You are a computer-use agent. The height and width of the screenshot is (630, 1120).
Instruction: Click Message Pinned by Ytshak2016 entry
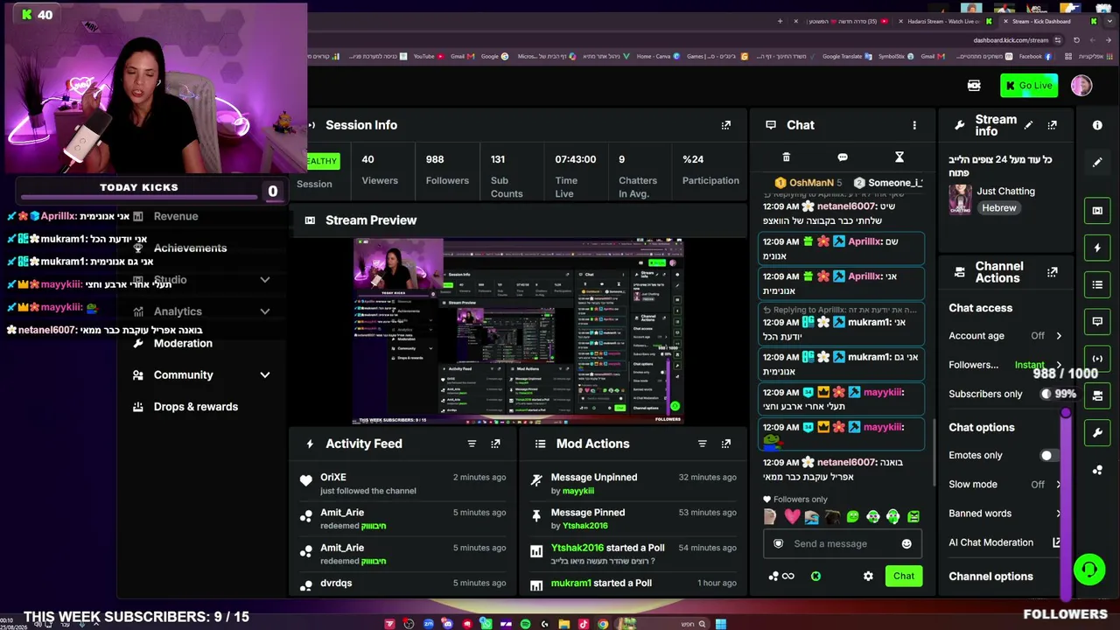click(x=634, y=519)
